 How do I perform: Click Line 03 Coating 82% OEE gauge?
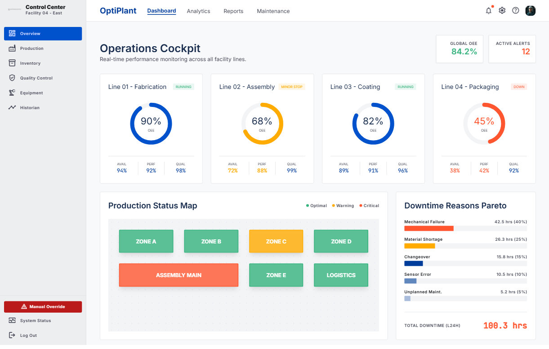coord(373,124)
